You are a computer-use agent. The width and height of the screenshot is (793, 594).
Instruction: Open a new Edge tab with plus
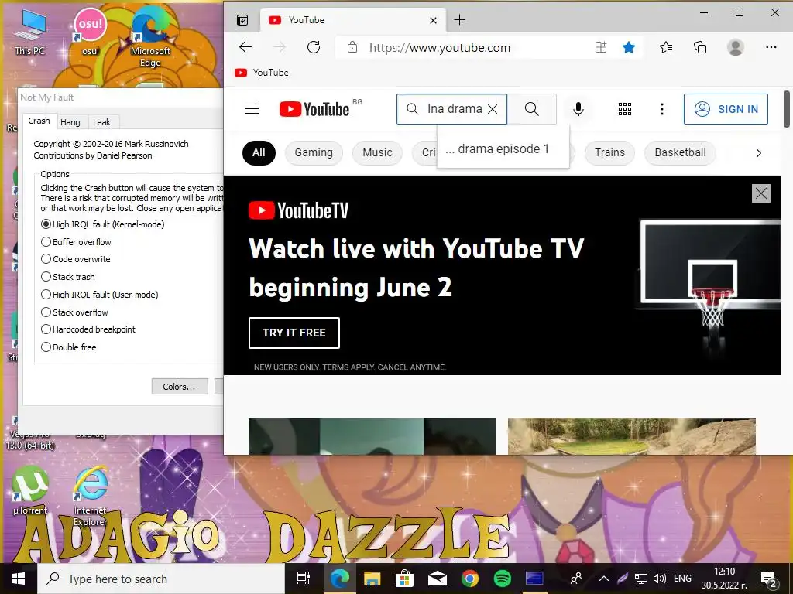[459, 20]
